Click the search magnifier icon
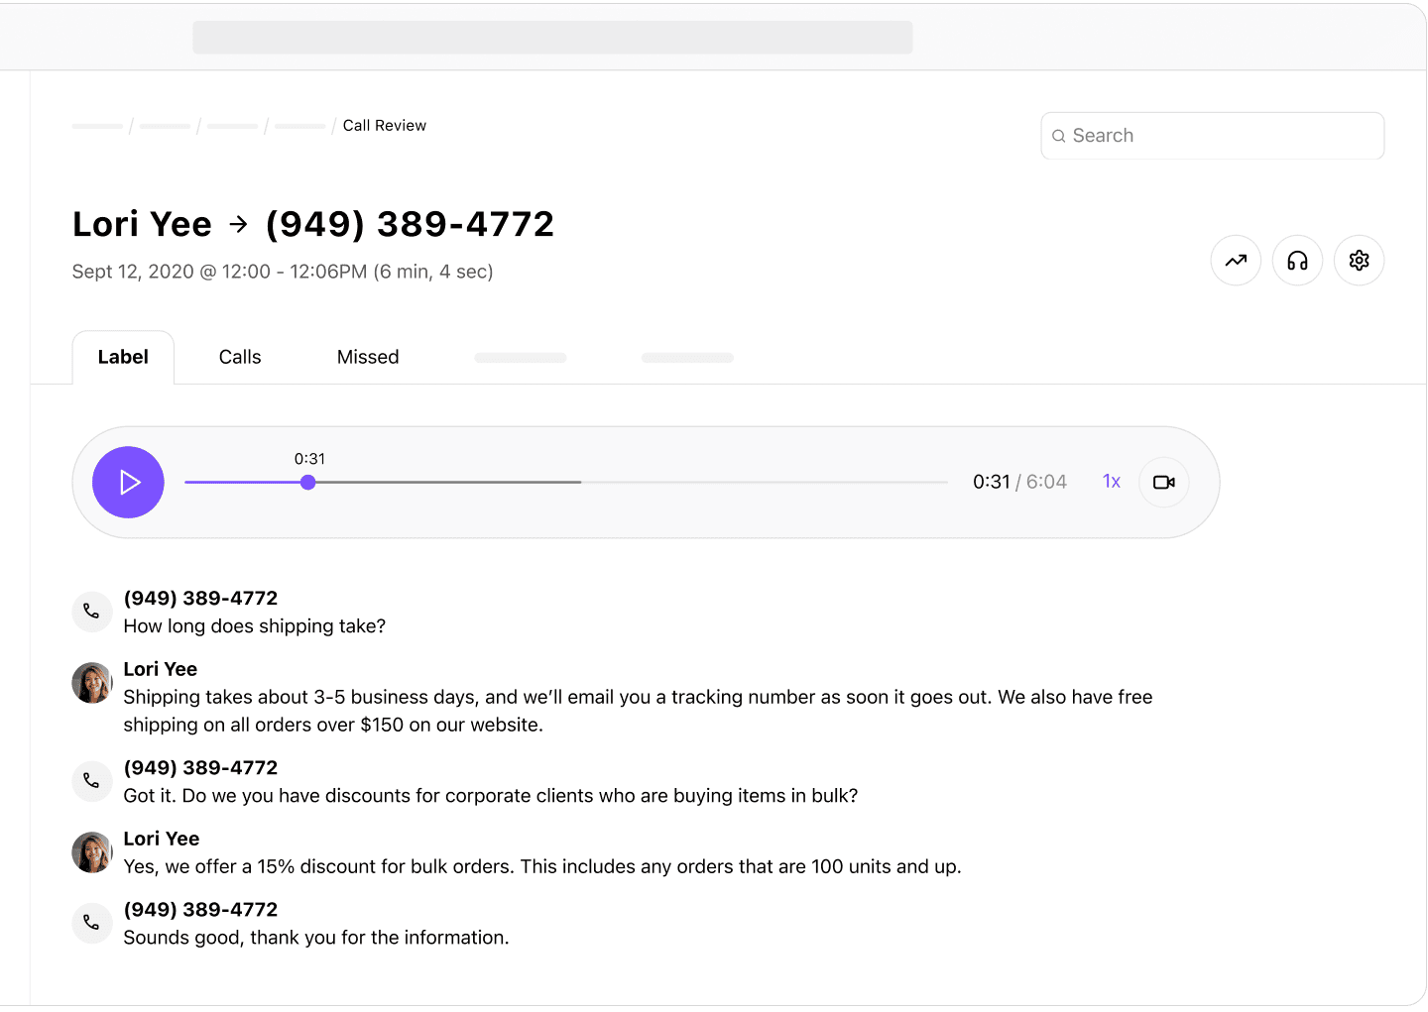Screen dimensions: 1428x1012 tap(1059, 136)
